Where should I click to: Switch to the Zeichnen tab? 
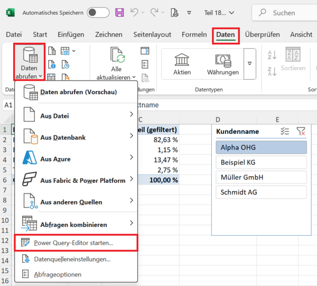coord(108,34)
